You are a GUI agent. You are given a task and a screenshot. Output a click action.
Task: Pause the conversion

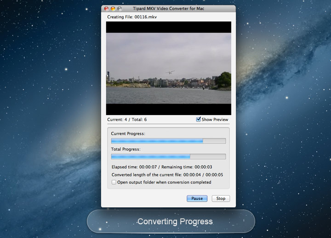(x=197, y=199)
